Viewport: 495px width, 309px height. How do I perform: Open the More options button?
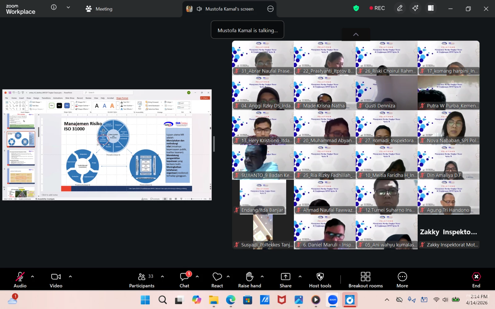402,280
